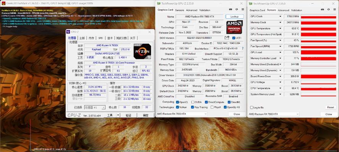The image size is (339, 152).
Task: Toggle the OpenCL checkbox
Action: [x=177, y=102]
